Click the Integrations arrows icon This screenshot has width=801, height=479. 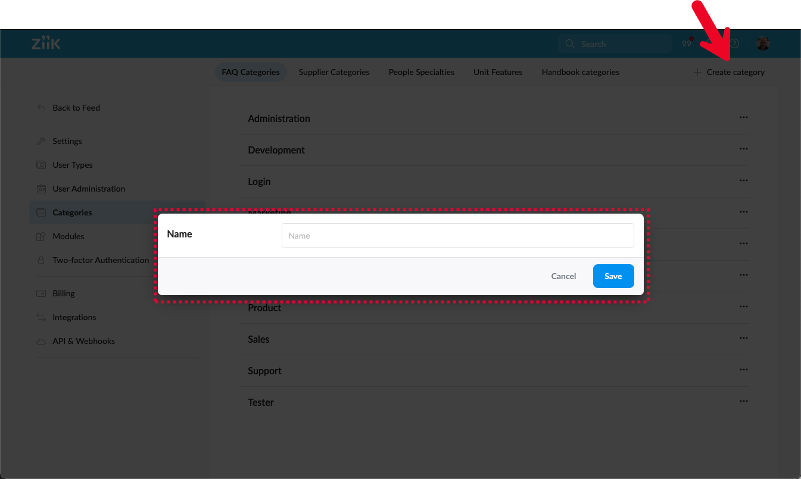[41, 317]
